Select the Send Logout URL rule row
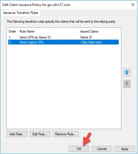Viewport: 138px width, 154px height. point(63,42)
